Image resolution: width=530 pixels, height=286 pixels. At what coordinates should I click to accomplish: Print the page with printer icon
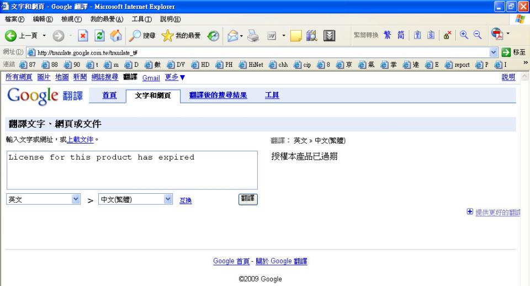pyautogui.click(x=253, y=35)
